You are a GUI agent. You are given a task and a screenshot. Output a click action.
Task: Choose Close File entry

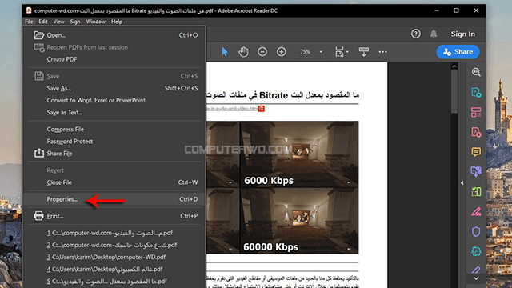pyautogui.click(x=114, y=182)
